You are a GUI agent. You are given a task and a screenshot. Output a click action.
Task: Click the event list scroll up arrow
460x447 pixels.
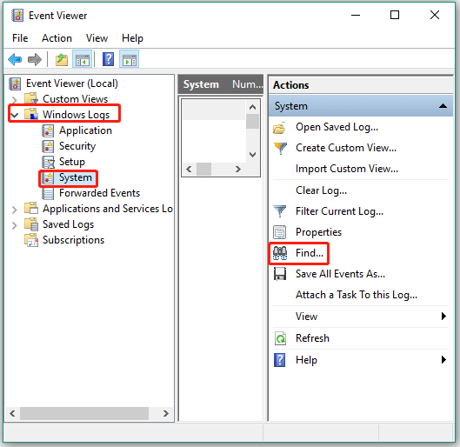[252, 107]
